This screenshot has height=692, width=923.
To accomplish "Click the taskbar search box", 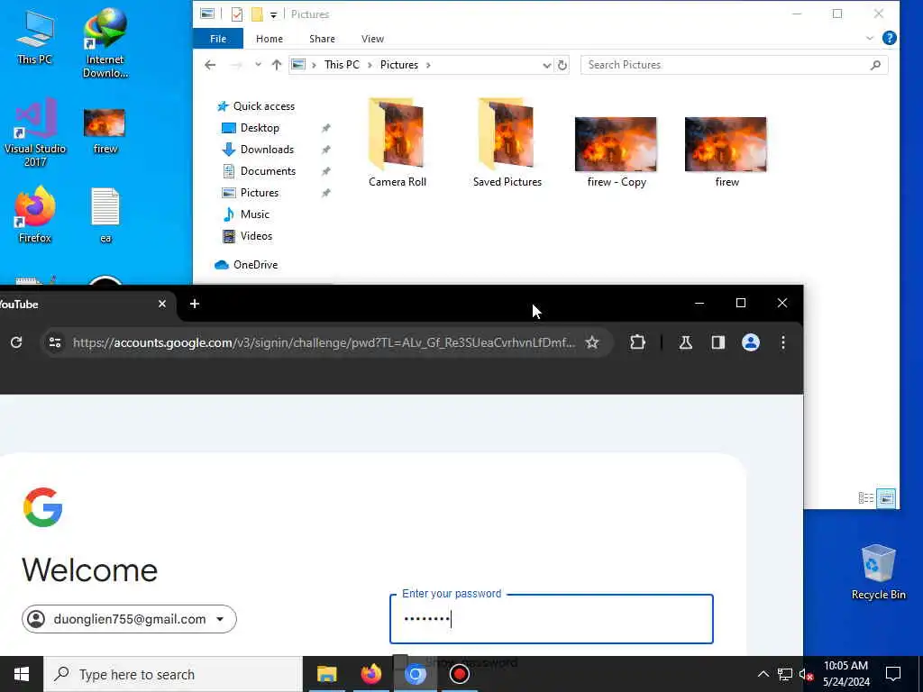I will pyautogui.click(x=173, y=674).
